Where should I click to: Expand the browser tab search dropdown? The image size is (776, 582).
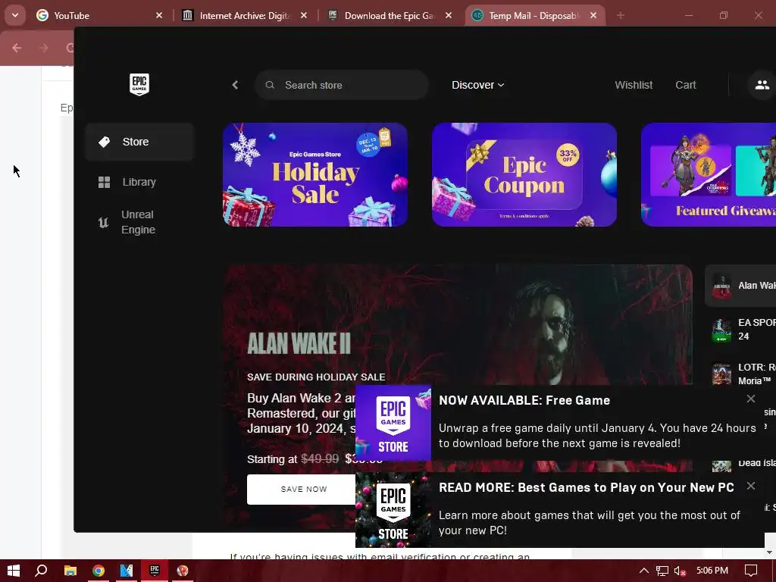click(15, 16)
